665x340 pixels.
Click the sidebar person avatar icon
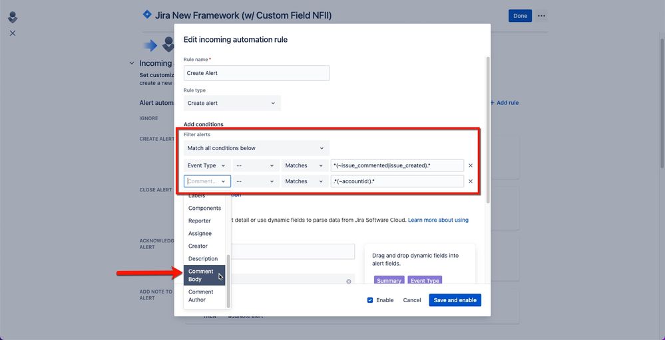coord(13,17)
